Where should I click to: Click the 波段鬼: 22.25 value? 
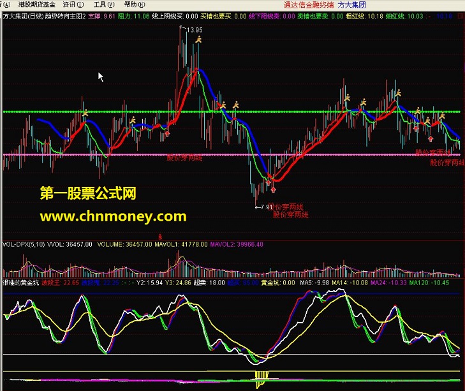[x=100, y=283]
